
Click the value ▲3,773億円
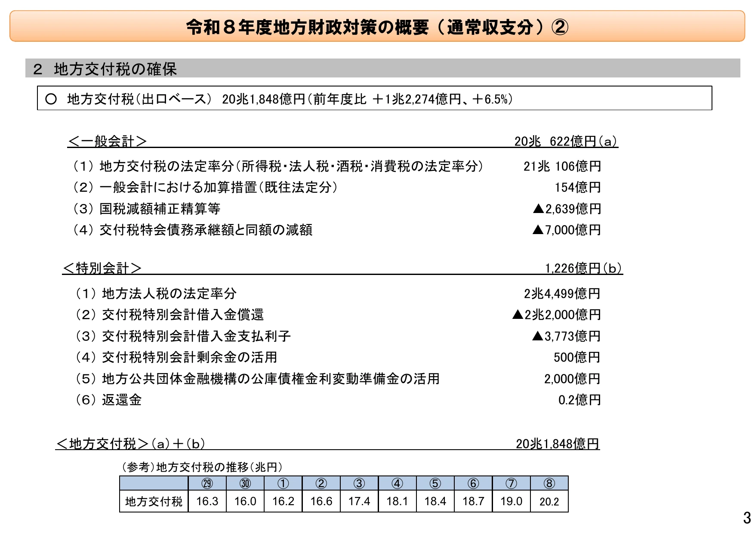[566, 336]
